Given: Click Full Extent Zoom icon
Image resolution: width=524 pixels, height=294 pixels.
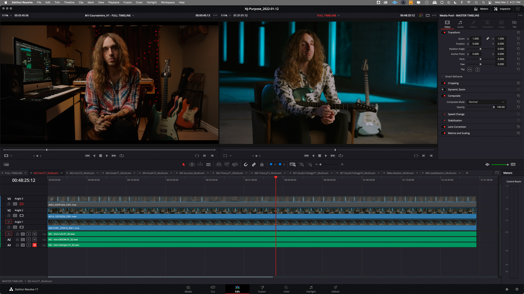Looking at the screenshot, I should point(292,164).
